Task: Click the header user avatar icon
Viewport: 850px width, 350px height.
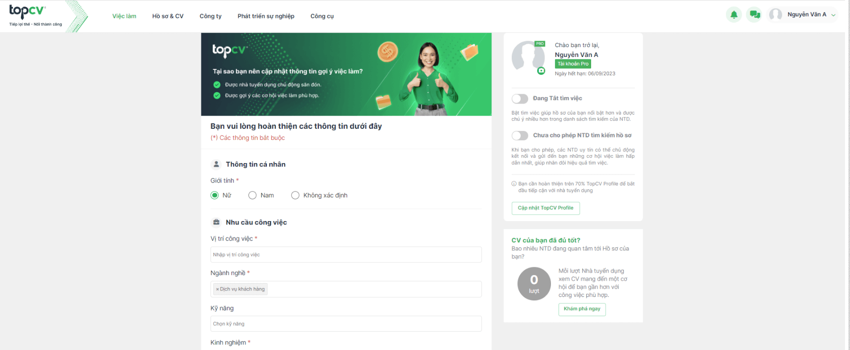Action: point(776,15)
